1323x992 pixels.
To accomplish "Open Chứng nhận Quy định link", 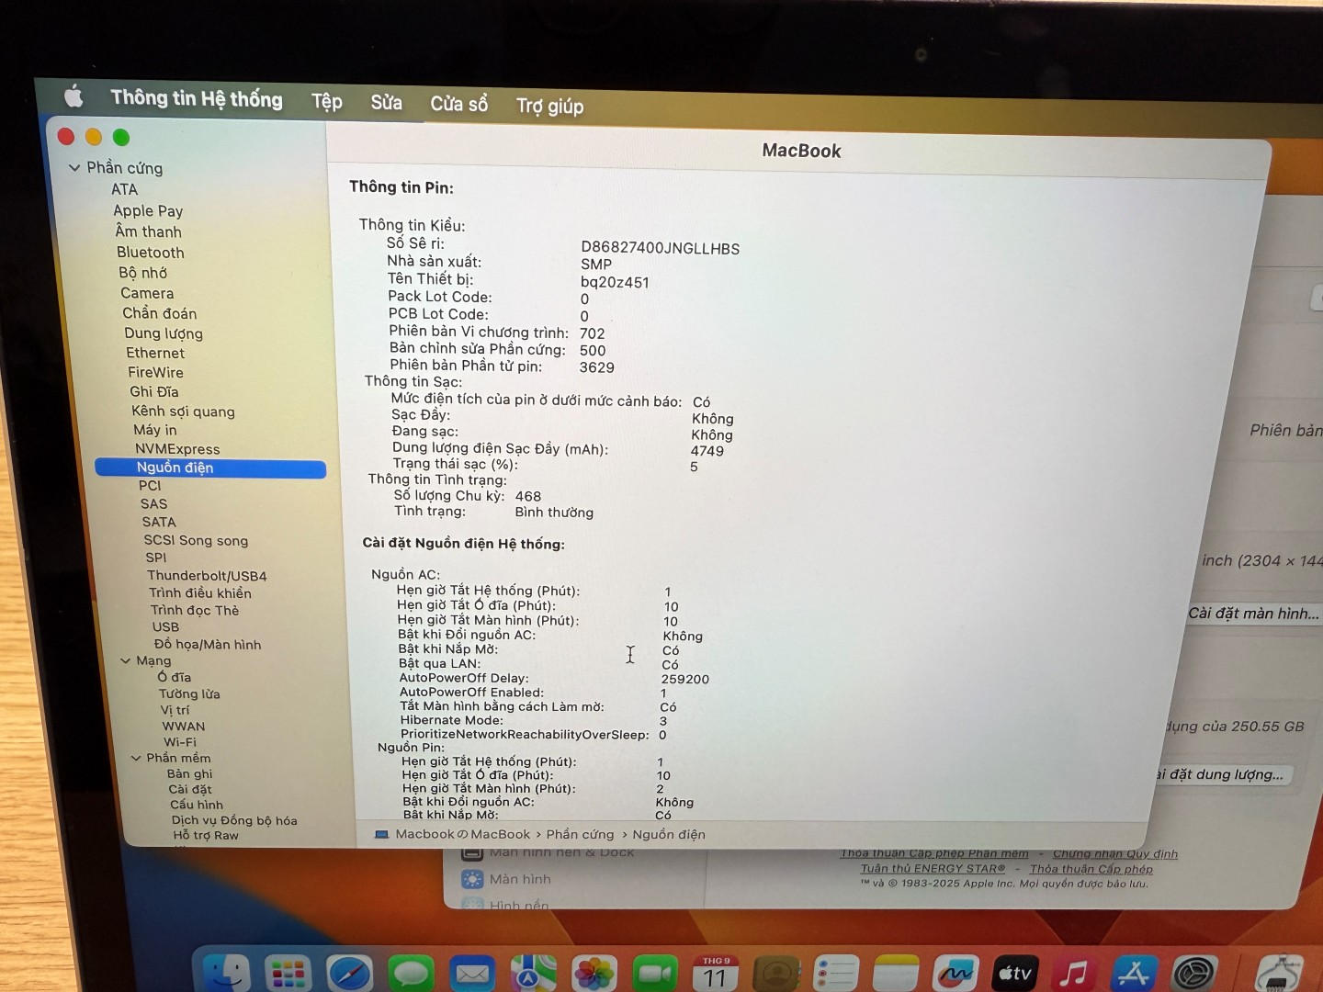I will click(1114, 854).
